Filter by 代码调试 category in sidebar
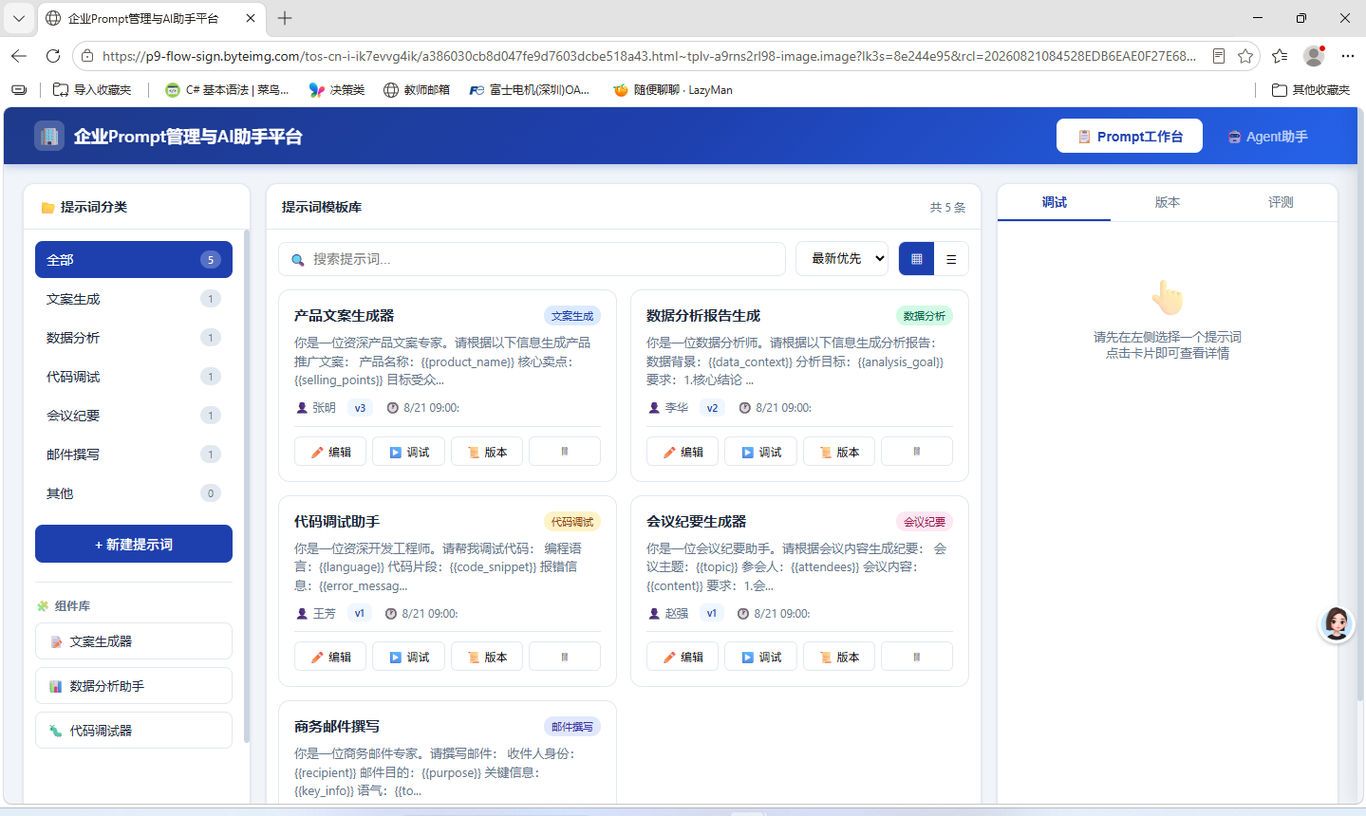The width and height of the screenshot is (1366, 816). (134, 377)
